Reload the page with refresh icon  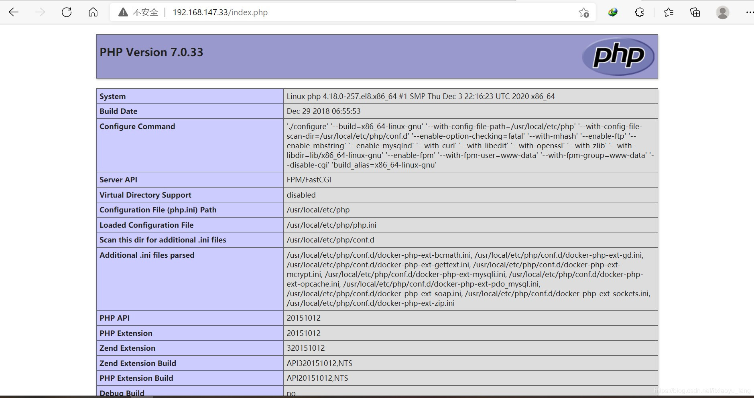pyautogui.click(x=67, y=12)
